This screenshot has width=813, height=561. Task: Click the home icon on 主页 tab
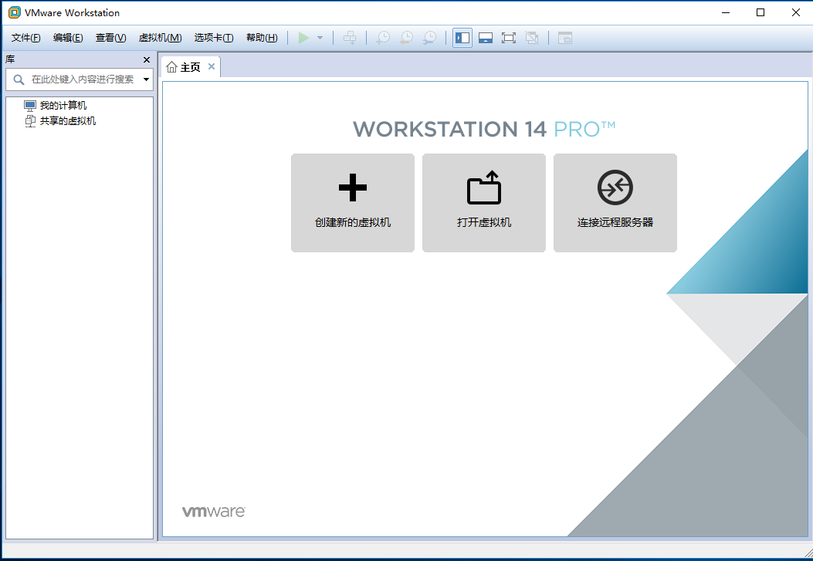coord(171,67)
